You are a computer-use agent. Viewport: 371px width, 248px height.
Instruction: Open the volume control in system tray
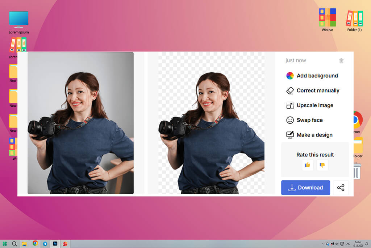pos(337,244)
